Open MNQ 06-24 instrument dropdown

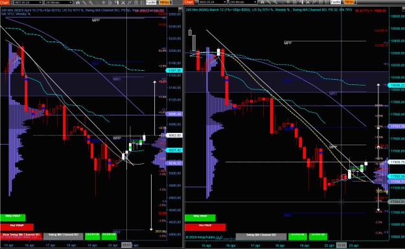pyautogui.click(x=213, y=3)
